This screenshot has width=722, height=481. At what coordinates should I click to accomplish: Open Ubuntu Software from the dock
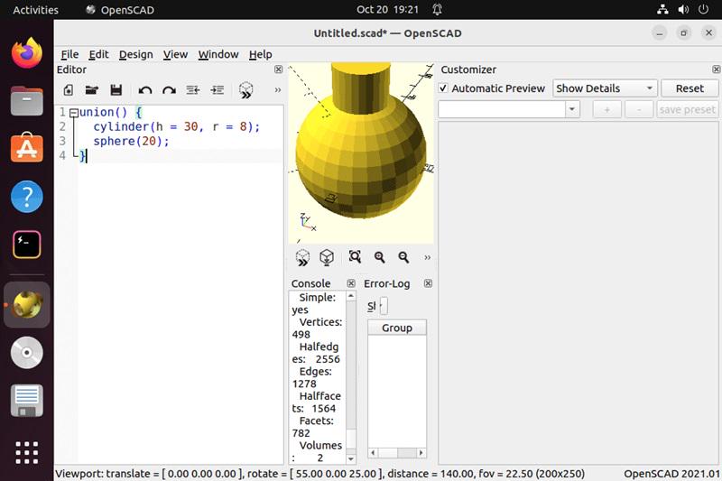(x=27, y=148)
